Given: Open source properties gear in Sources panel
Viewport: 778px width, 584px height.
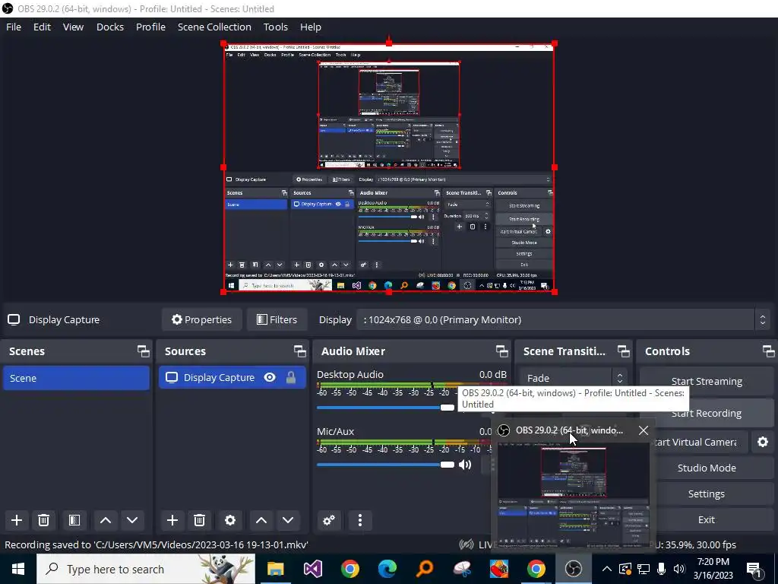Looking at the screenshot, I should (230, 520).
